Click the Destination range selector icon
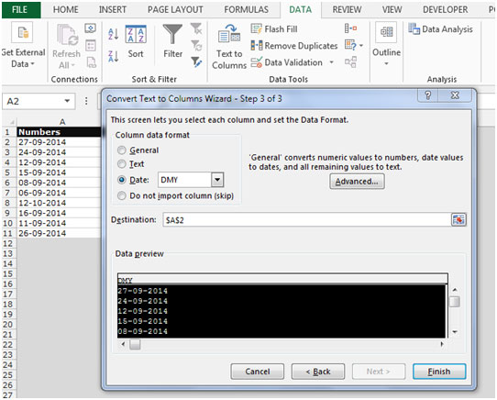 point(458,219)
